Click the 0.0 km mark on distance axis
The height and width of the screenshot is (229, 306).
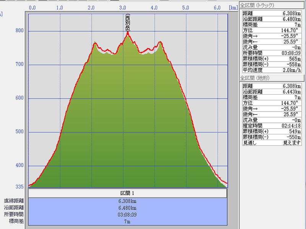pyautogui.click(x=33, y=8)
